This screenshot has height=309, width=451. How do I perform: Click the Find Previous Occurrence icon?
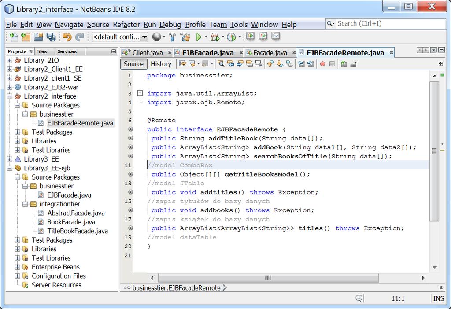coord(230,64)
